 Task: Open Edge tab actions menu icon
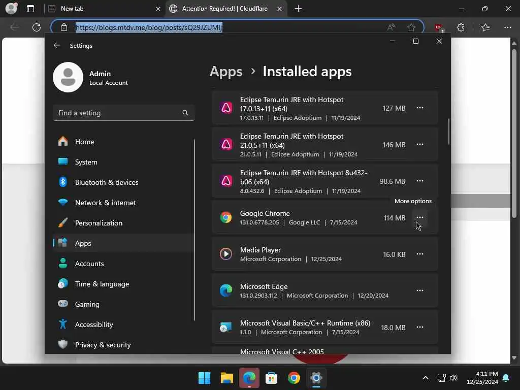coord(30,9)
